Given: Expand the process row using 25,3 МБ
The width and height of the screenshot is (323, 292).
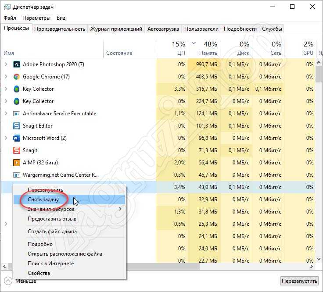Looking at the screenshot, I should tap(6, 224).
